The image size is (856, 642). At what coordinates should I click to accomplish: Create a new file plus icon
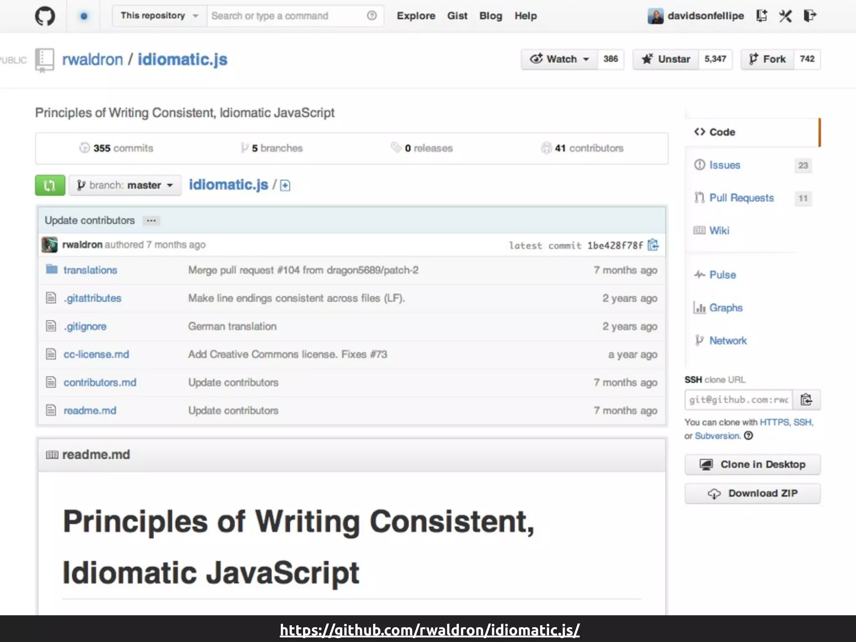coord(285,185)
